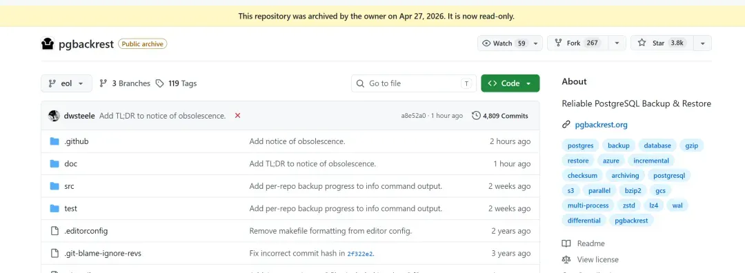Select the backup topic tag
The width and height of the screenshot is (745, 273).
click(x=619, y=145)
